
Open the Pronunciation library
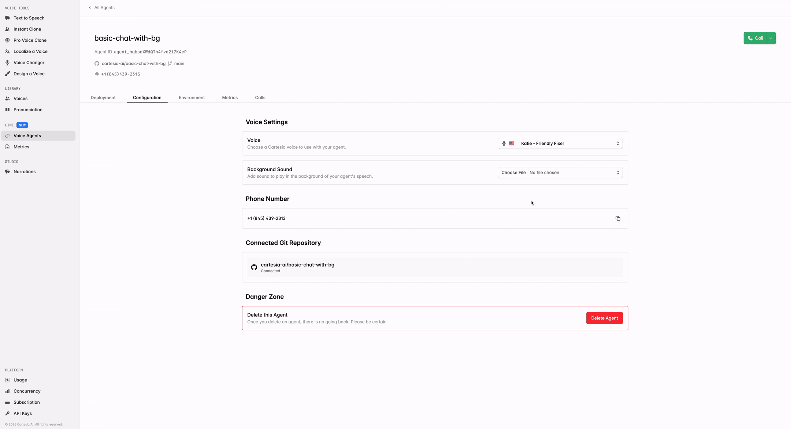tap(27, 109)
